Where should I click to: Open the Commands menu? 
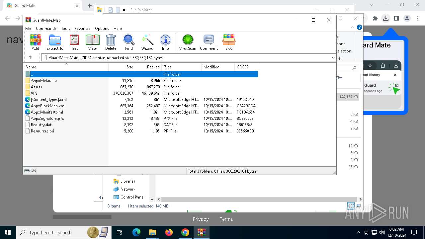tap(46, 29)
